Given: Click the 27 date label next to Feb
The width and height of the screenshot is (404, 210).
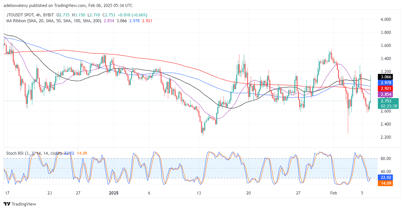Looking at the screenshot, I should click(x=298, y=193).
